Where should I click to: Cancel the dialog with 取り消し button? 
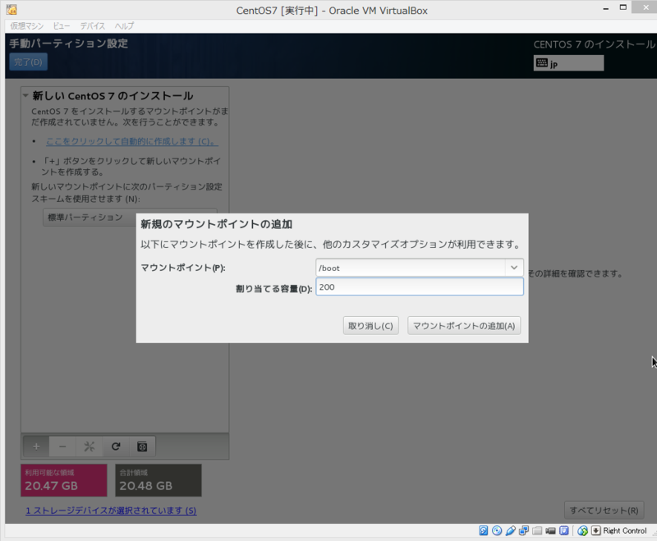tap(370, 325)
